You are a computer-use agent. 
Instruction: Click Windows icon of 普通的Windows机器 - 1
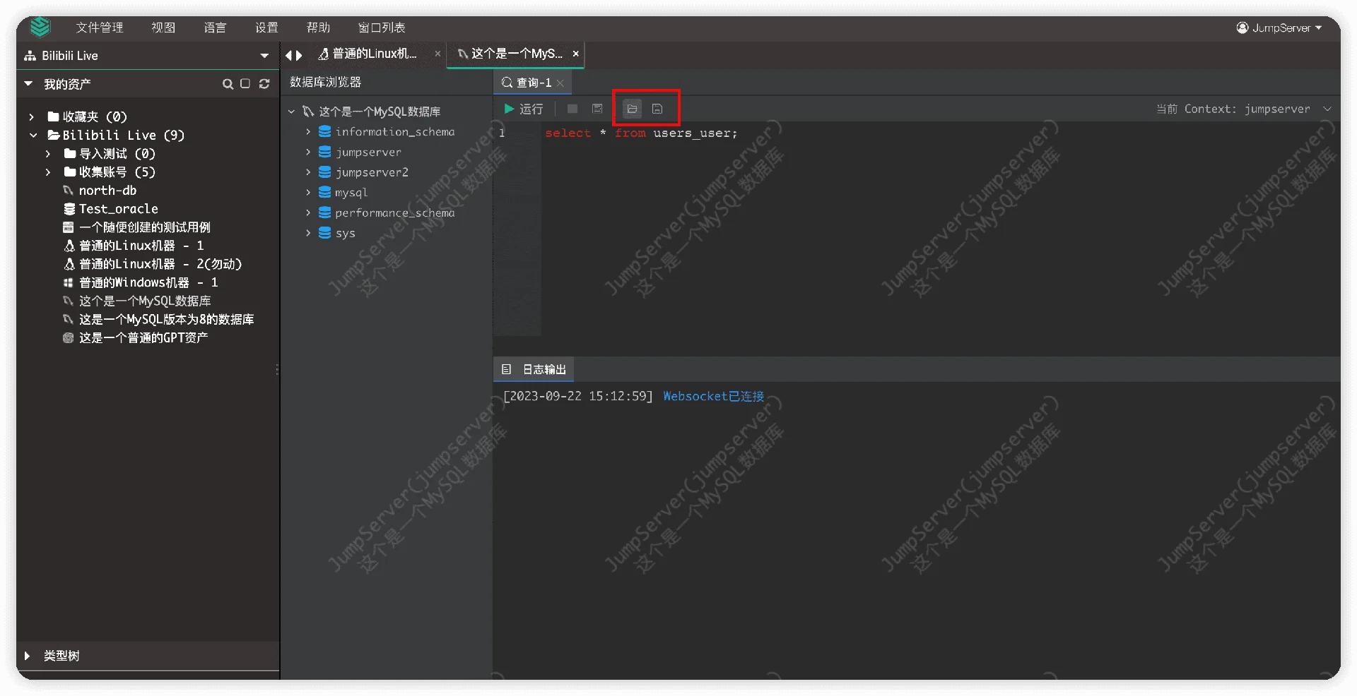(x=69, y=282)
